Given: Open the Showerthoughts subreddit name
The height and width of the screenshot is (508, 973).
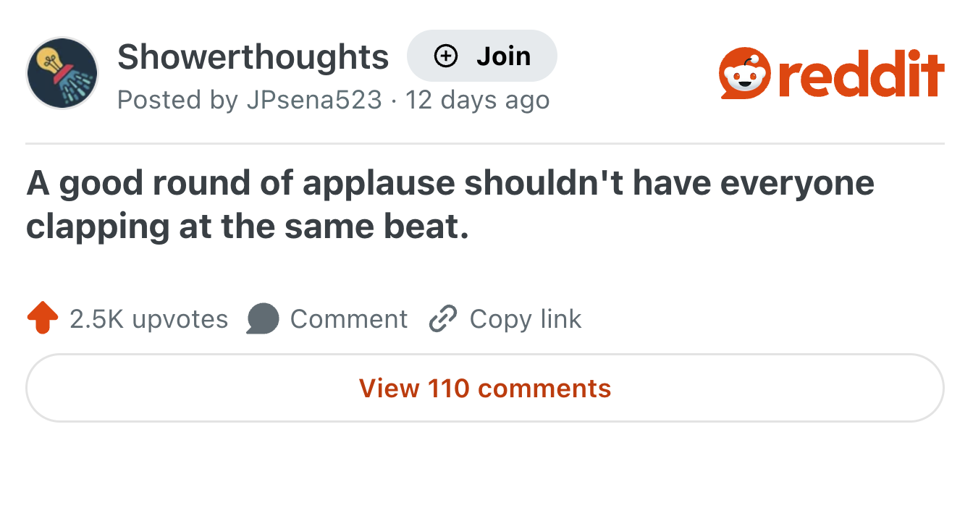Looking at the screenshot, I should (253, 57).
